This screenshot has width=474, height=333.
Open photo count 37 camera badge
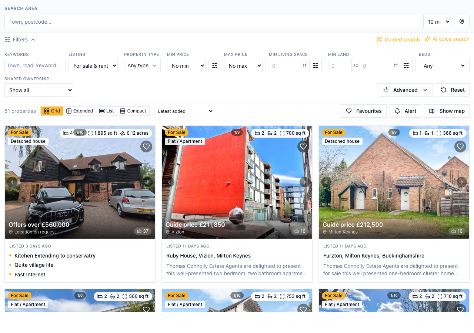point(143,231)
